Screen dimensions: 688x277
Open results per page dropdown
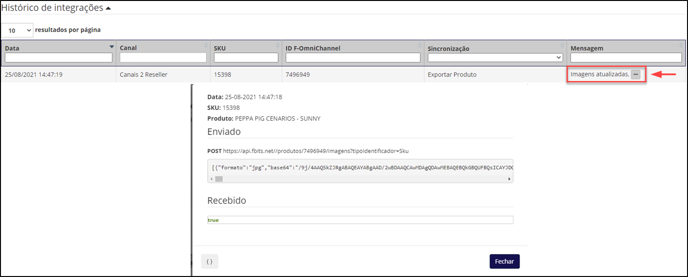pyautogui.click(x=17, y=30)
